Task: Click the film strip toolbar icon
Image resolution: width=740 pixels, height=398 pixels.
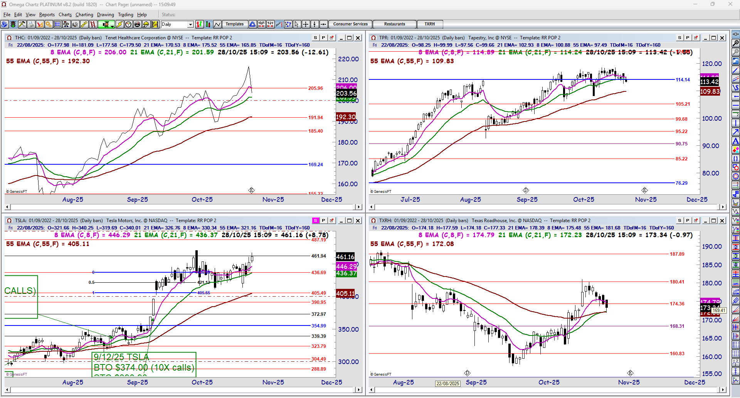Action: 155,24
